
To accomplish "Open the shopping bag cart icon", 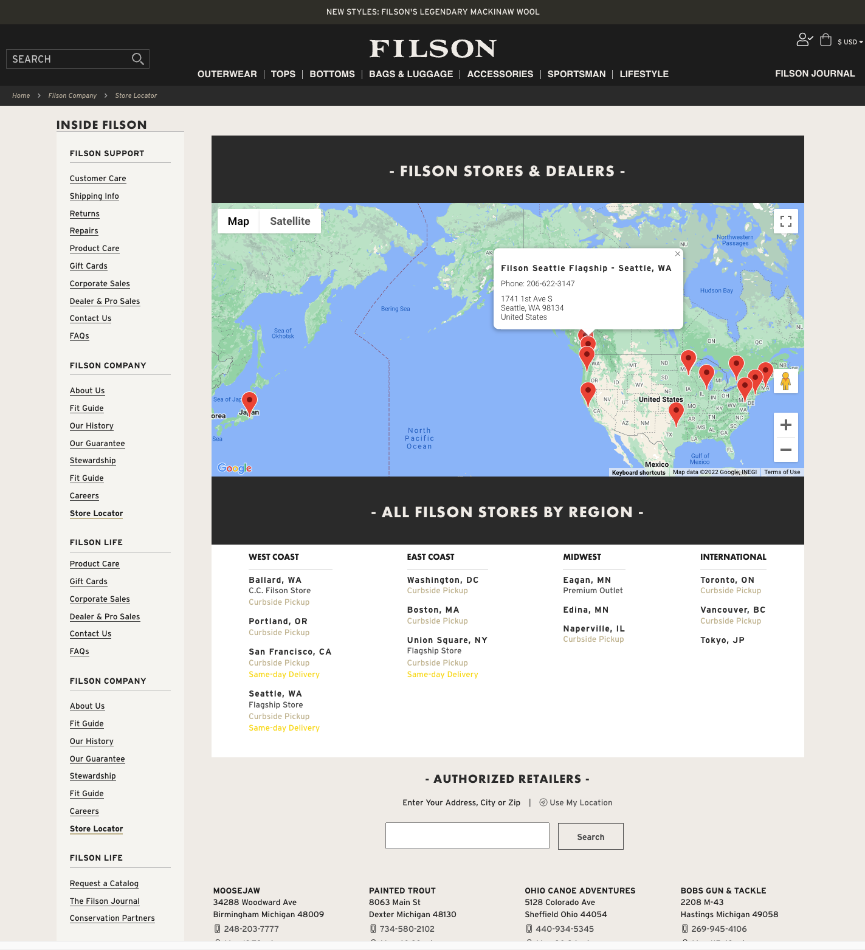I will coord(825,40).
